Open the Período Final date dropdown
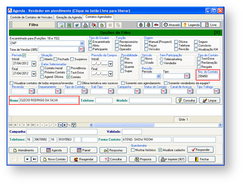The width and height of the screenshot is (243, 184). (33, 74)
